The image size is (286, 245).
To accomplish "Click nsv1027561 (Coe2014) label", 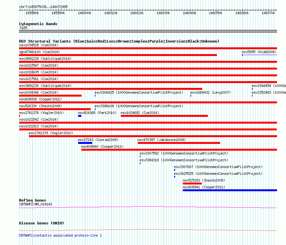I will pyautogui.click(x=39, y=79).
